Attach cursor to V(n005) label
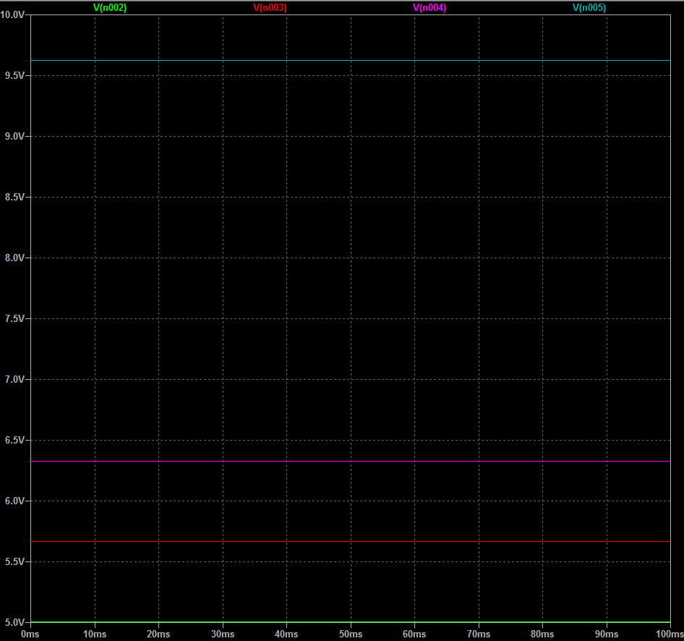Image resolution: width=684 pixels, height=641 pixels. click(x=589, y=8)
